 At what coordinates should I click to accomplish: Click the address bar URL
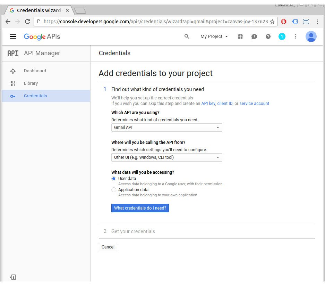coord(155,22)
